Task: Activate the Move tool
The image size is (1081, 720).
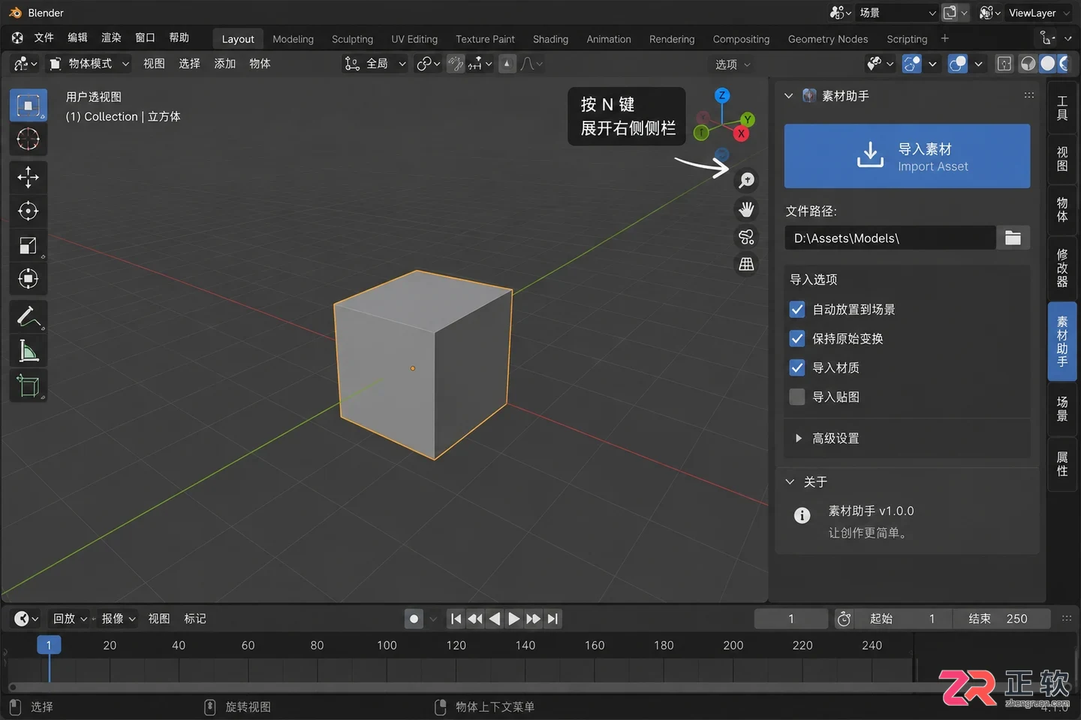Action: point(29,177)
